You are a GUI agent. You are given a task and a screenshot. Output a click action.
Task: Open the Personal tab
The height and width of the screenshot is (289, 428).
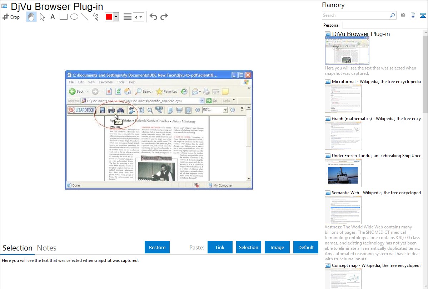tap(332, 25)
